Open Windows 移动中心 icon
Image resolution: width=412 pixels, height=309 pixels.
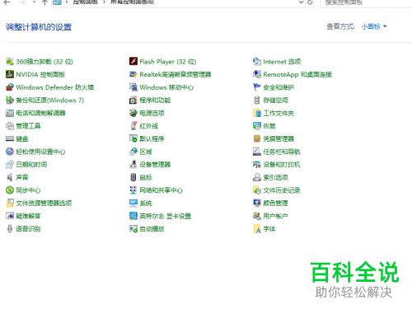tap(133, 87)
